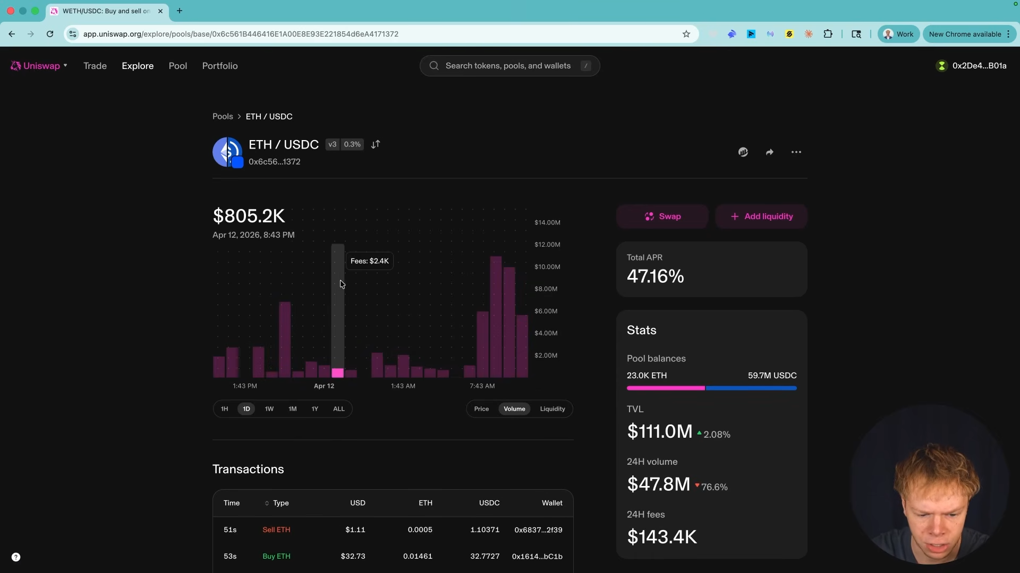Open the Chrome extensions puzzle icon
1020x573 pixels.
pos(828,34)
